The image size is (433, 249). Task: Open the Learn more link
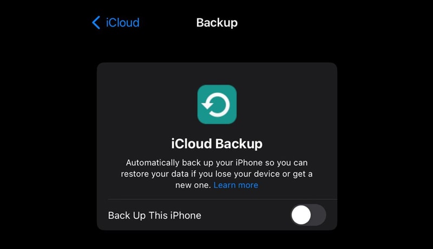coord(236,185)
